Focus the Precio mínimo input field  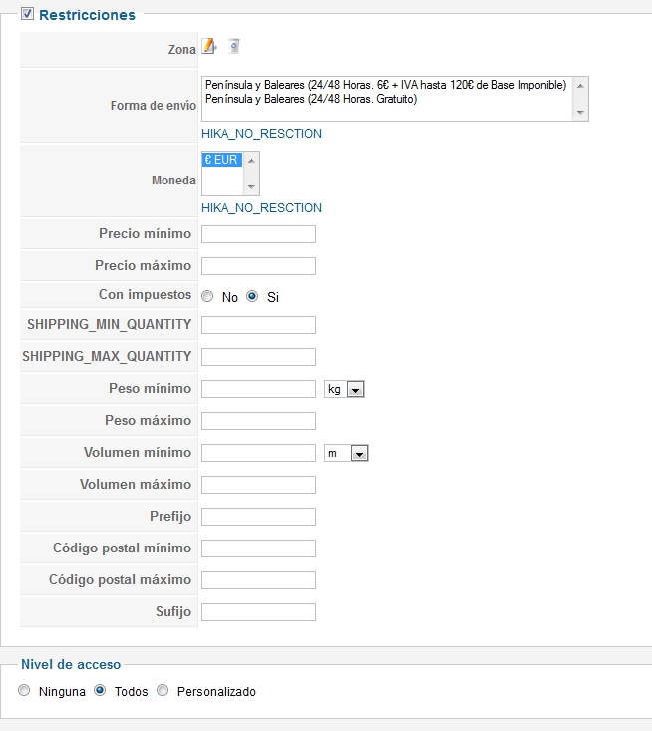tap(258, 234)
